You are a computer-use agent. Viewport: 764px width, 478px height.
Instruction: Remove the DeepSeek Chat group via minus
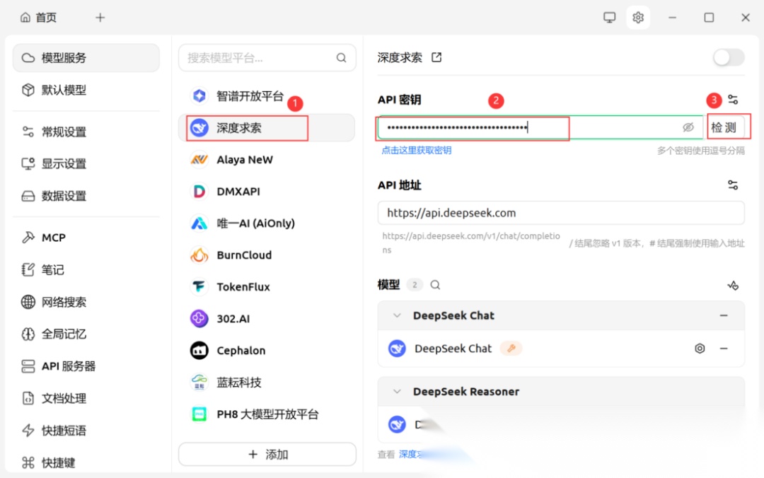point(724,316)
